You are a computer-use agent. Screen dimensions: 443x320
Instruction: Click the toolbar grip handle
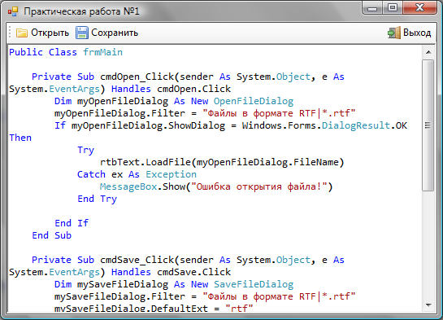coord(10,33)
